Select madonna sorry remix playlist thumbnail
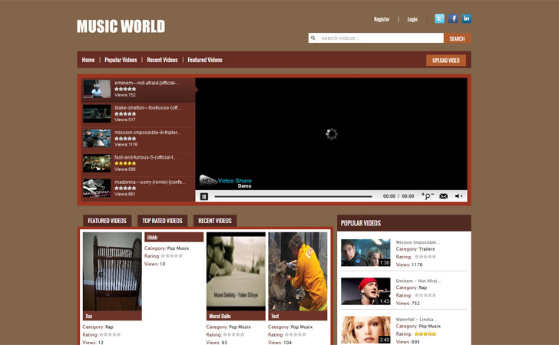 97,188
